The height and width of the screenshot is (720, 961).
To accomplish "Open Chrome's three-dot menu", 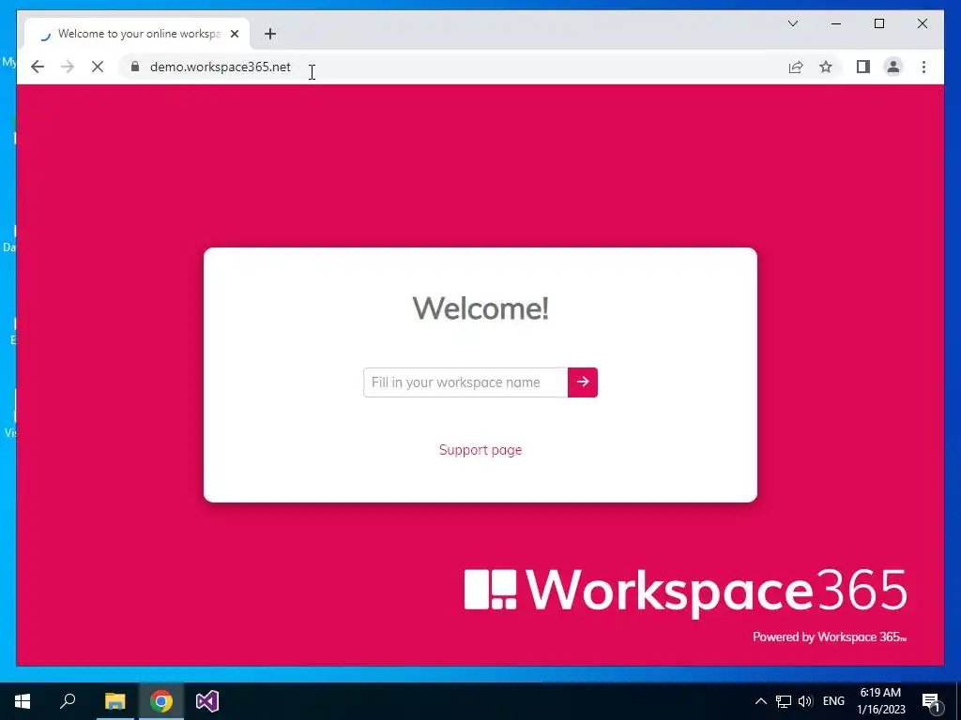I will coord(923,67).
